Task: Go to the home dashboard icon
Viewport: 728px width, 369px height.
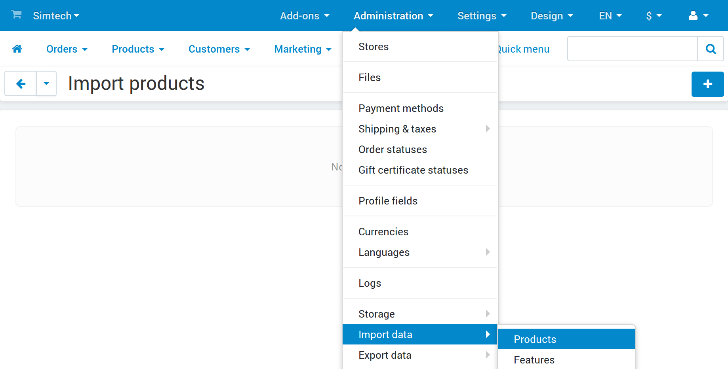Action: tap(17, 49)
